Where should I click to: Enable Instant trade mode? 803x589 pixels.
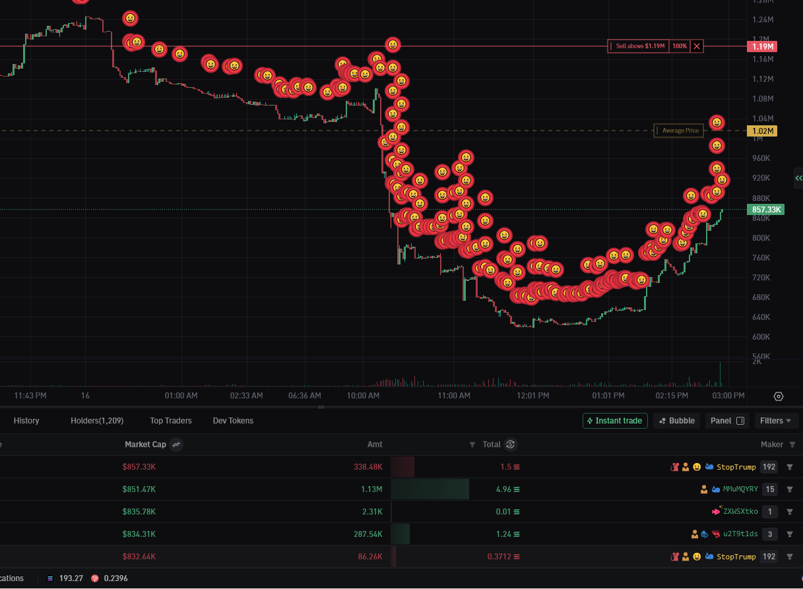(615, 421)
